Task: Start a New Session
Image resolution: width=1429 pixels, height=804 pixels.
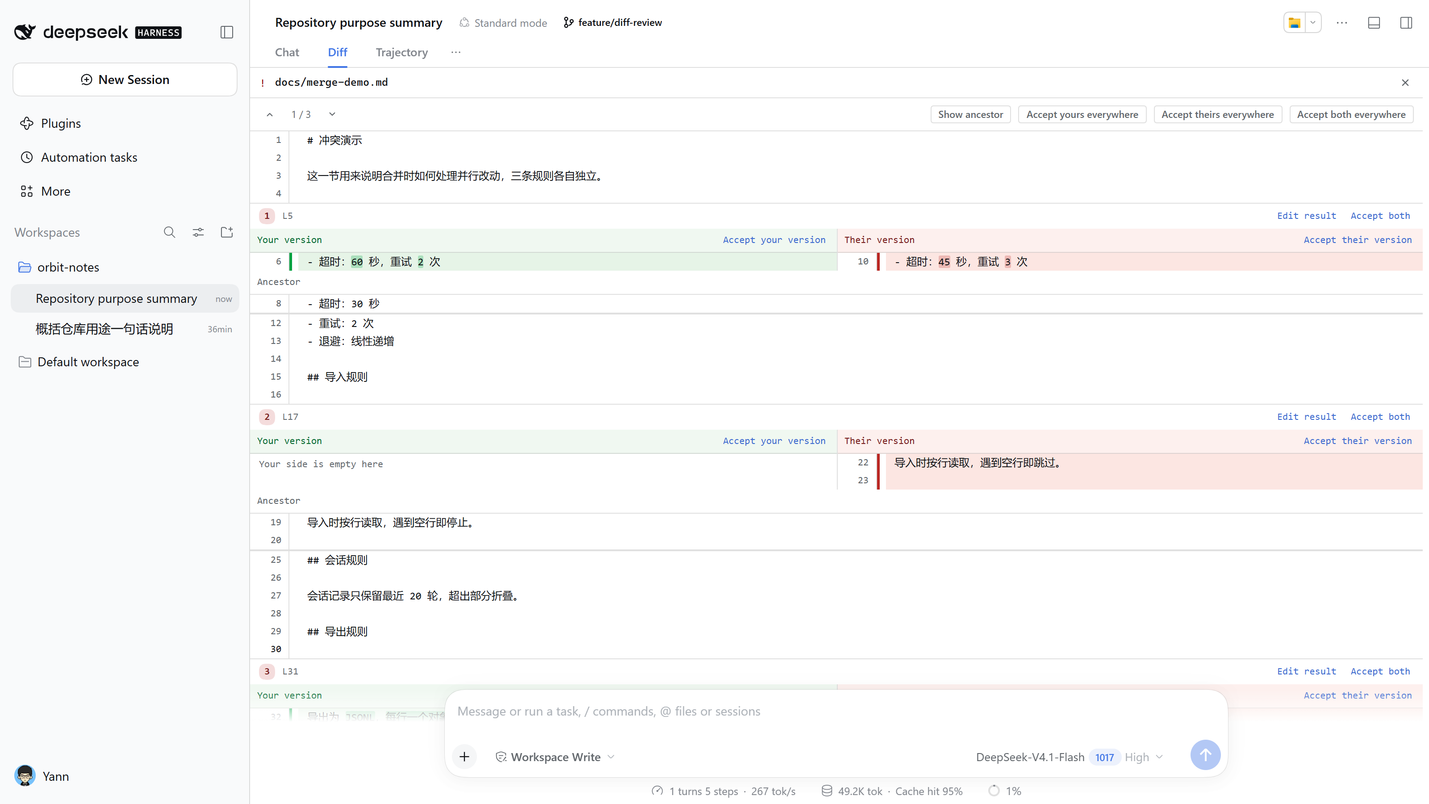Action: point(125,80)
